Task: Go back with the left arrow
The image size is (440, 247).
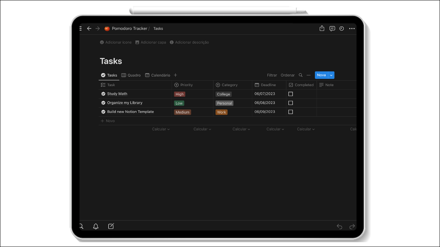Action: coord(89,28)
